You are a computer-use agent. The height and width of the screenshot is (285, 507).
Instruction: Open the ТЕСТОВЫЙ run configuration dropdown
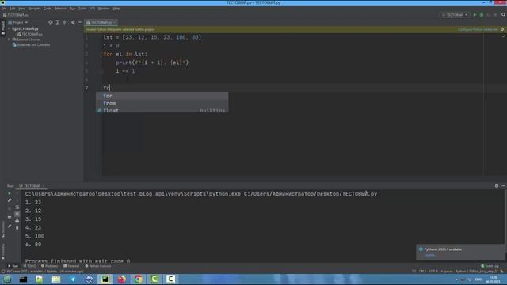pos(455,15)
